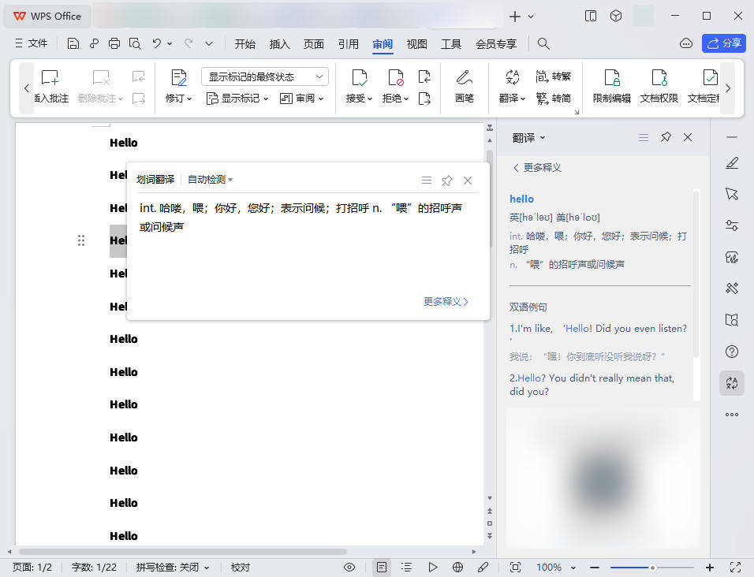
Task: Click the sidebar pen edit icon
Action: coord(732,163)
